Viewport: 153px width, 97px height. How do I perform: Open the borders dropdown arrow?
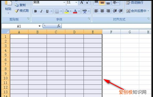coord(61,11)
